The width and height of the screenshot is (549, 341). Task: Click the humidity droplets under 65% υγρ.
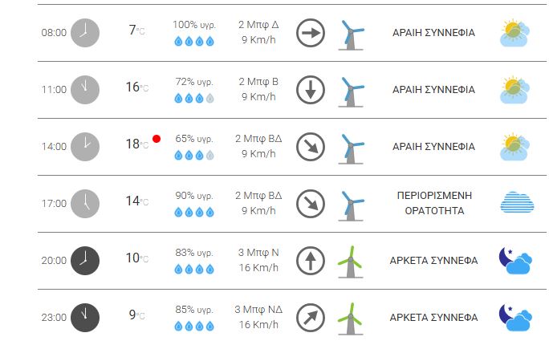click(x=194, y=155)
